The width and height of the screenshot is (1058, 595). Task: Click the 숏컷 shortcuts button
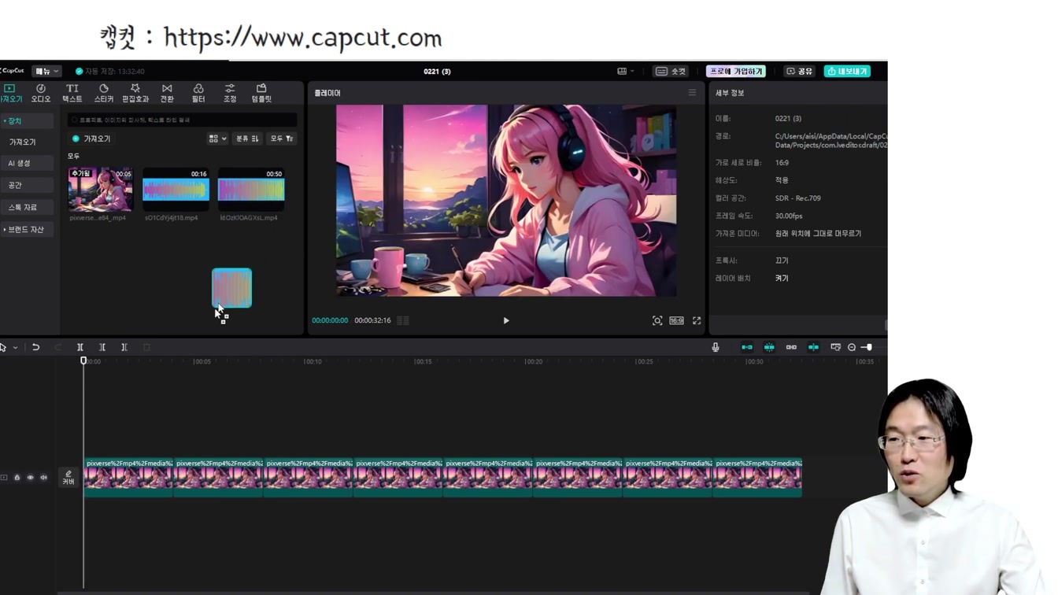coord(671,71)
